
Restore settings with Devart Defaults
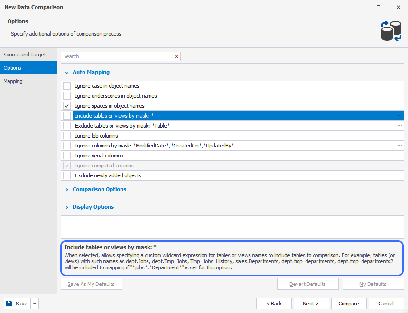[x=307, y=284]
